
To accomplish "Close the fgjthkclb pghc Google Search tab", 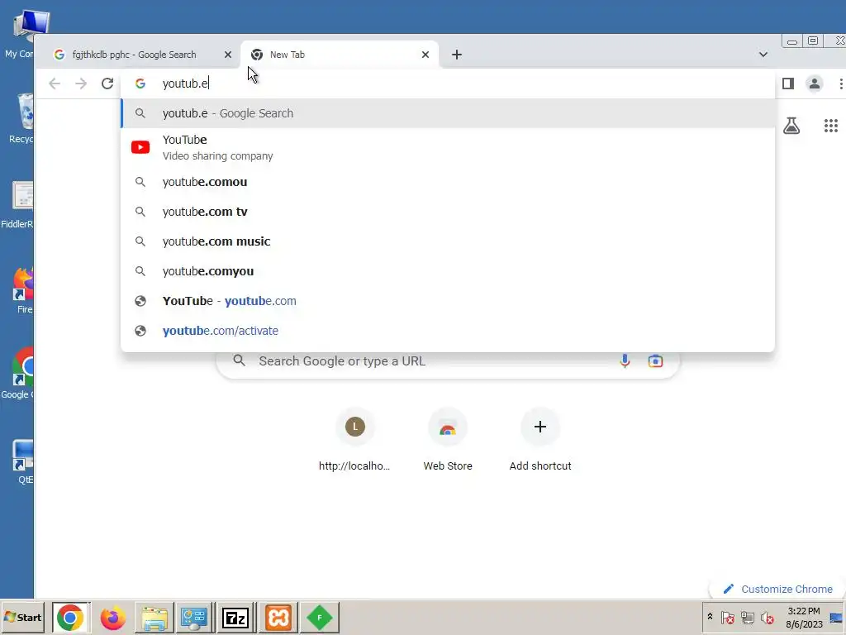I will 228,55.
